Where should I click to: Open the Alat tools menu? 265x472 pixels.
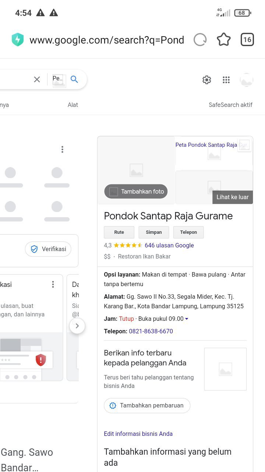pyautogui.click(x=73, y=105)
